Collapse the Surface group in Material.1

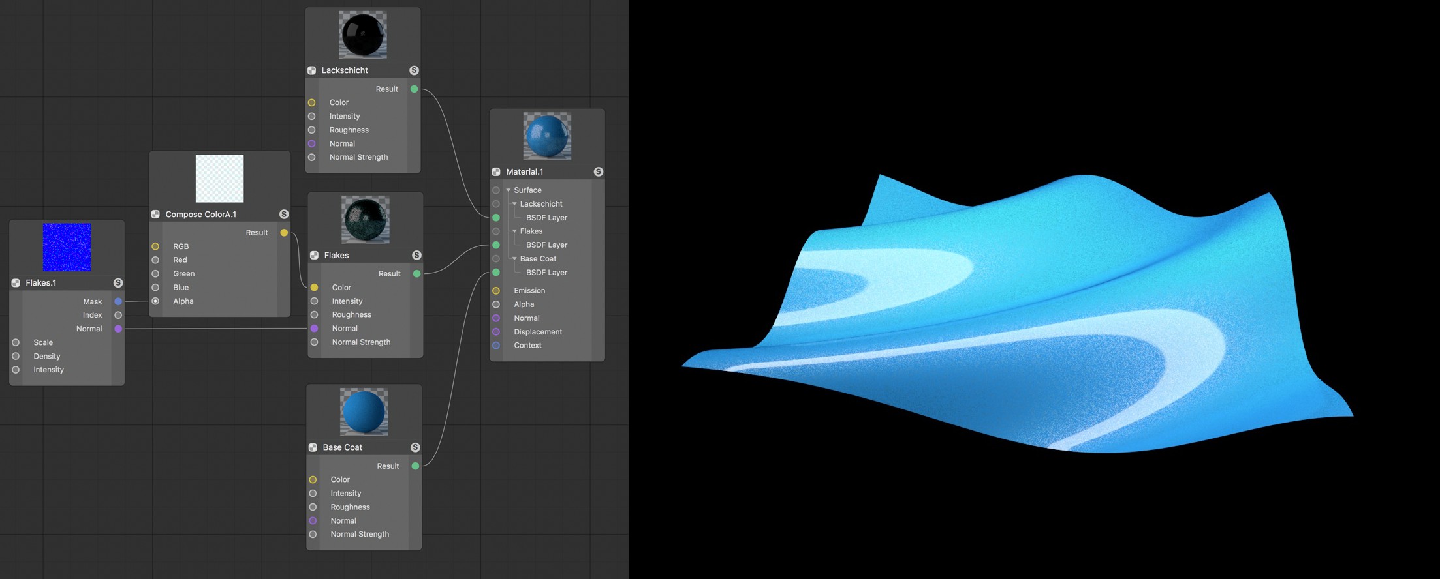click(x=509, y=190)
